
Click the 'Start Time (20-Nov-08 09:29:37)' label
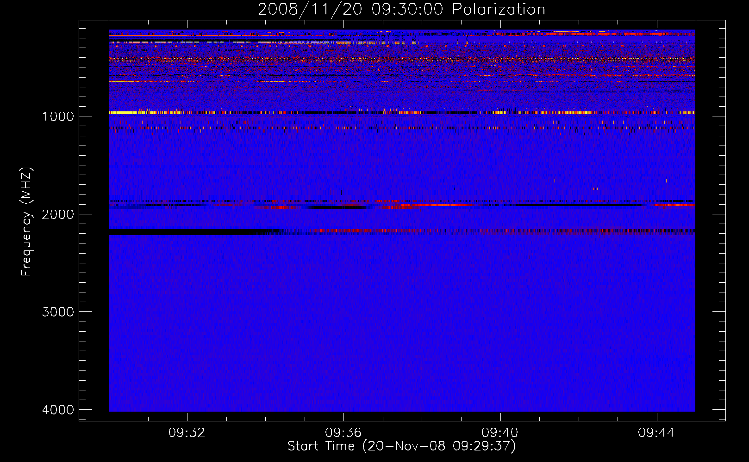click(401, 446)
